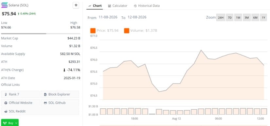Open the SOL Github link

[x=60, y=103]
